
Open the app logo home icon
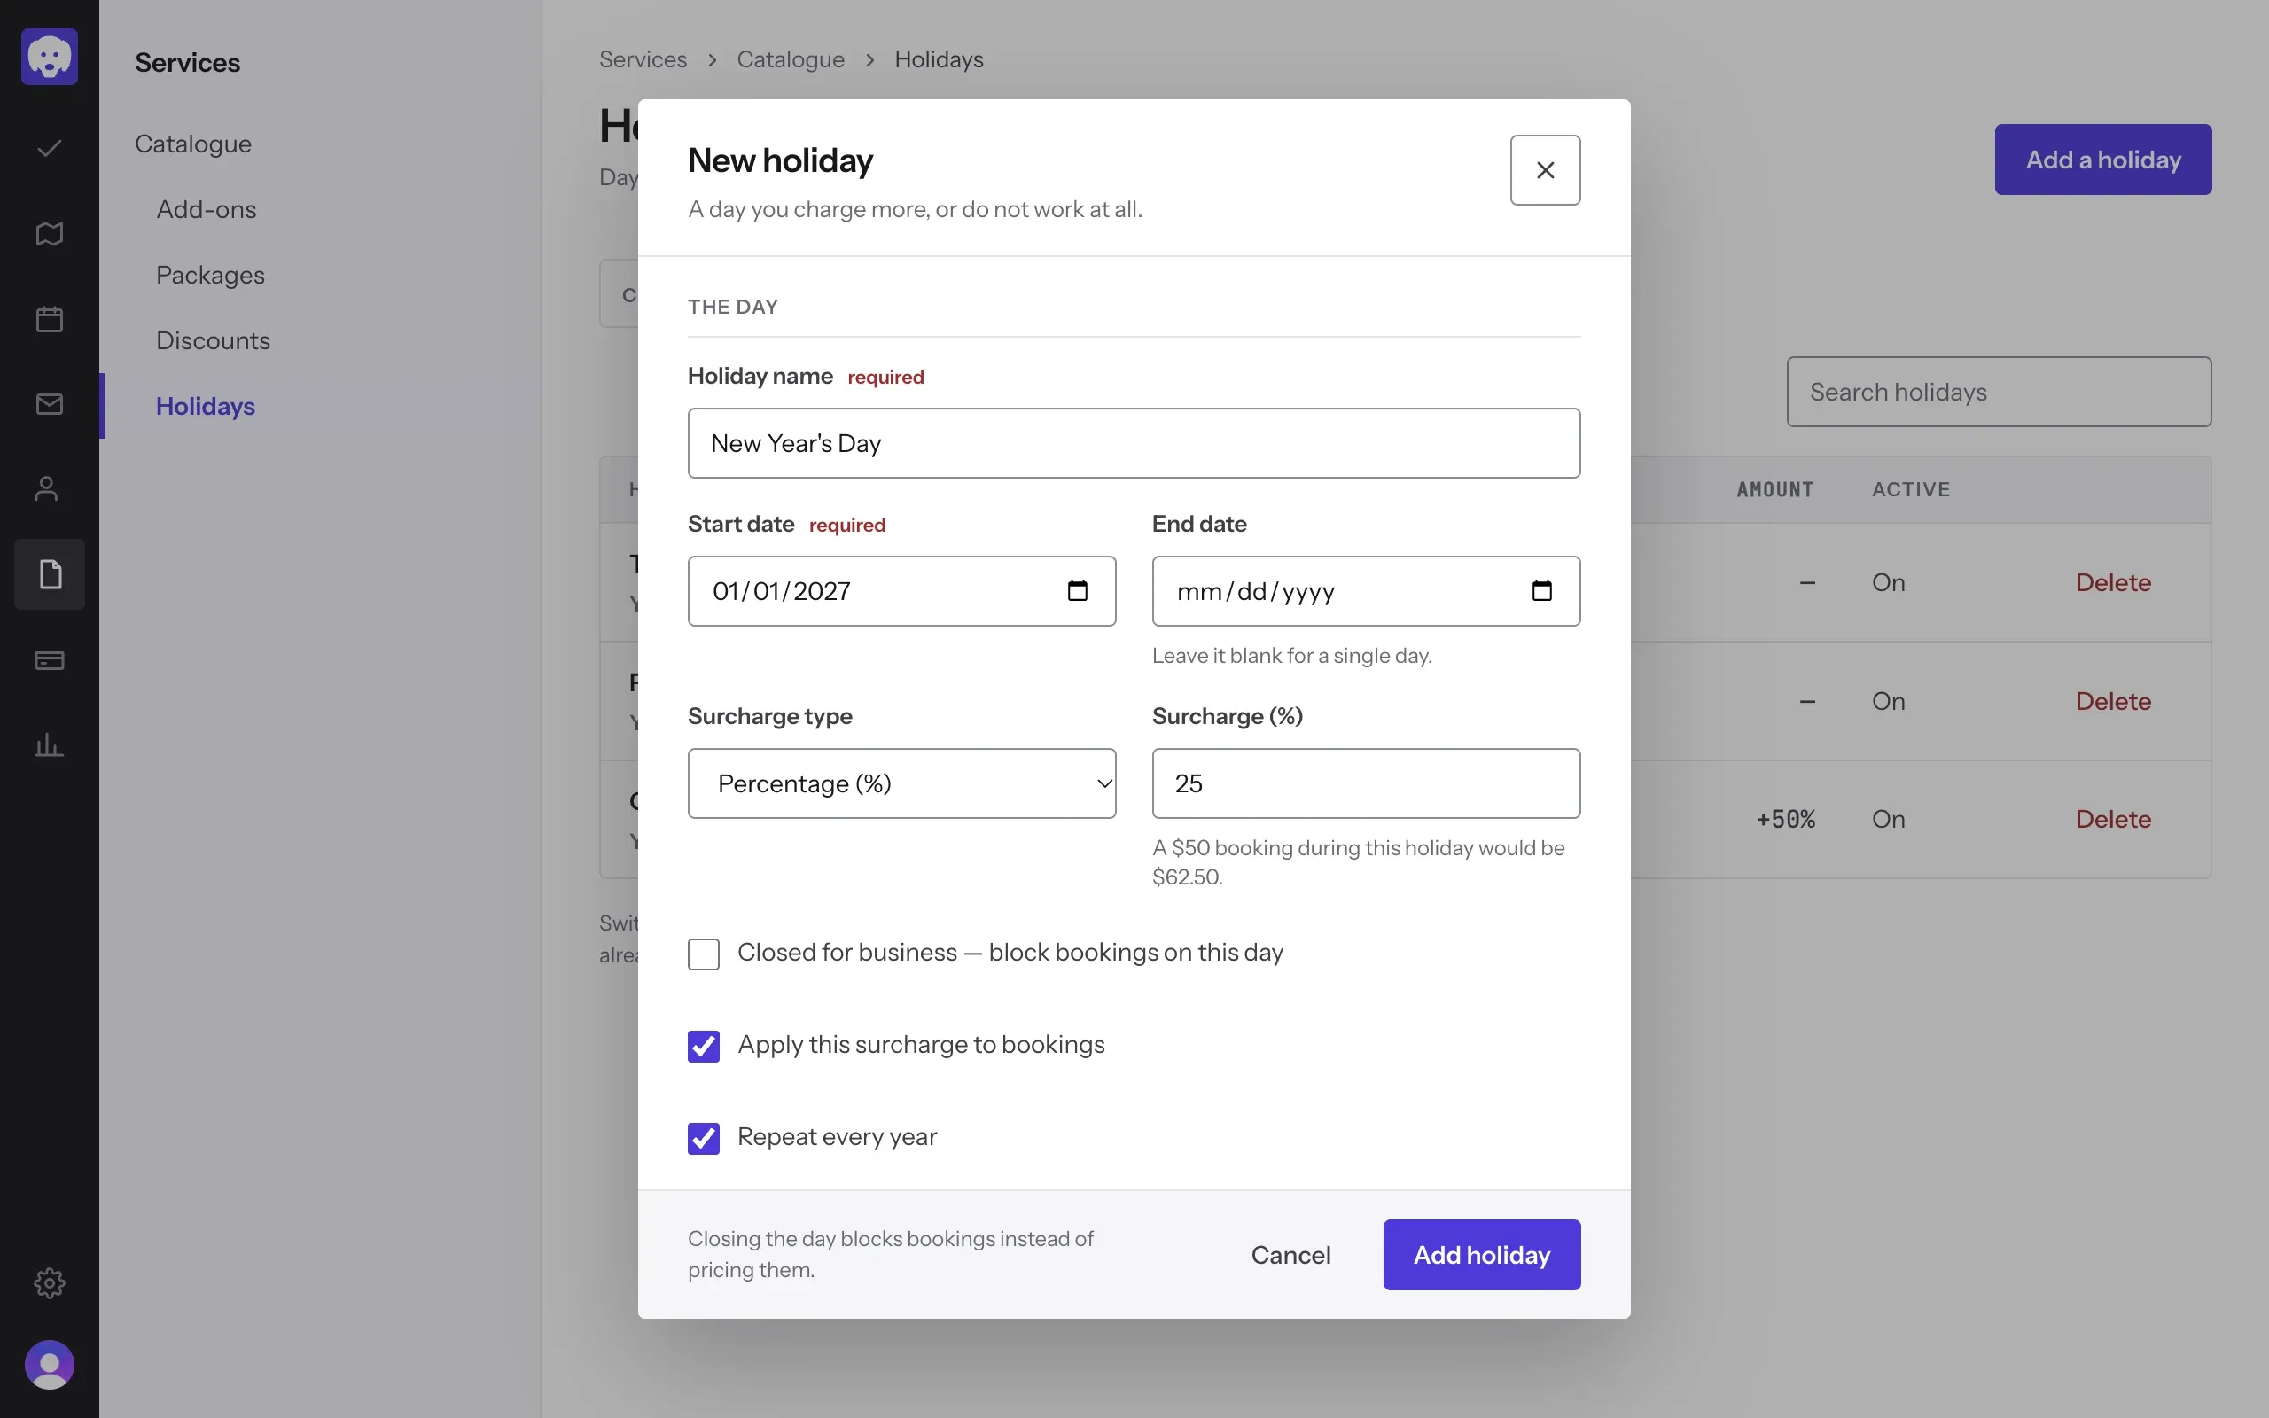50,56
